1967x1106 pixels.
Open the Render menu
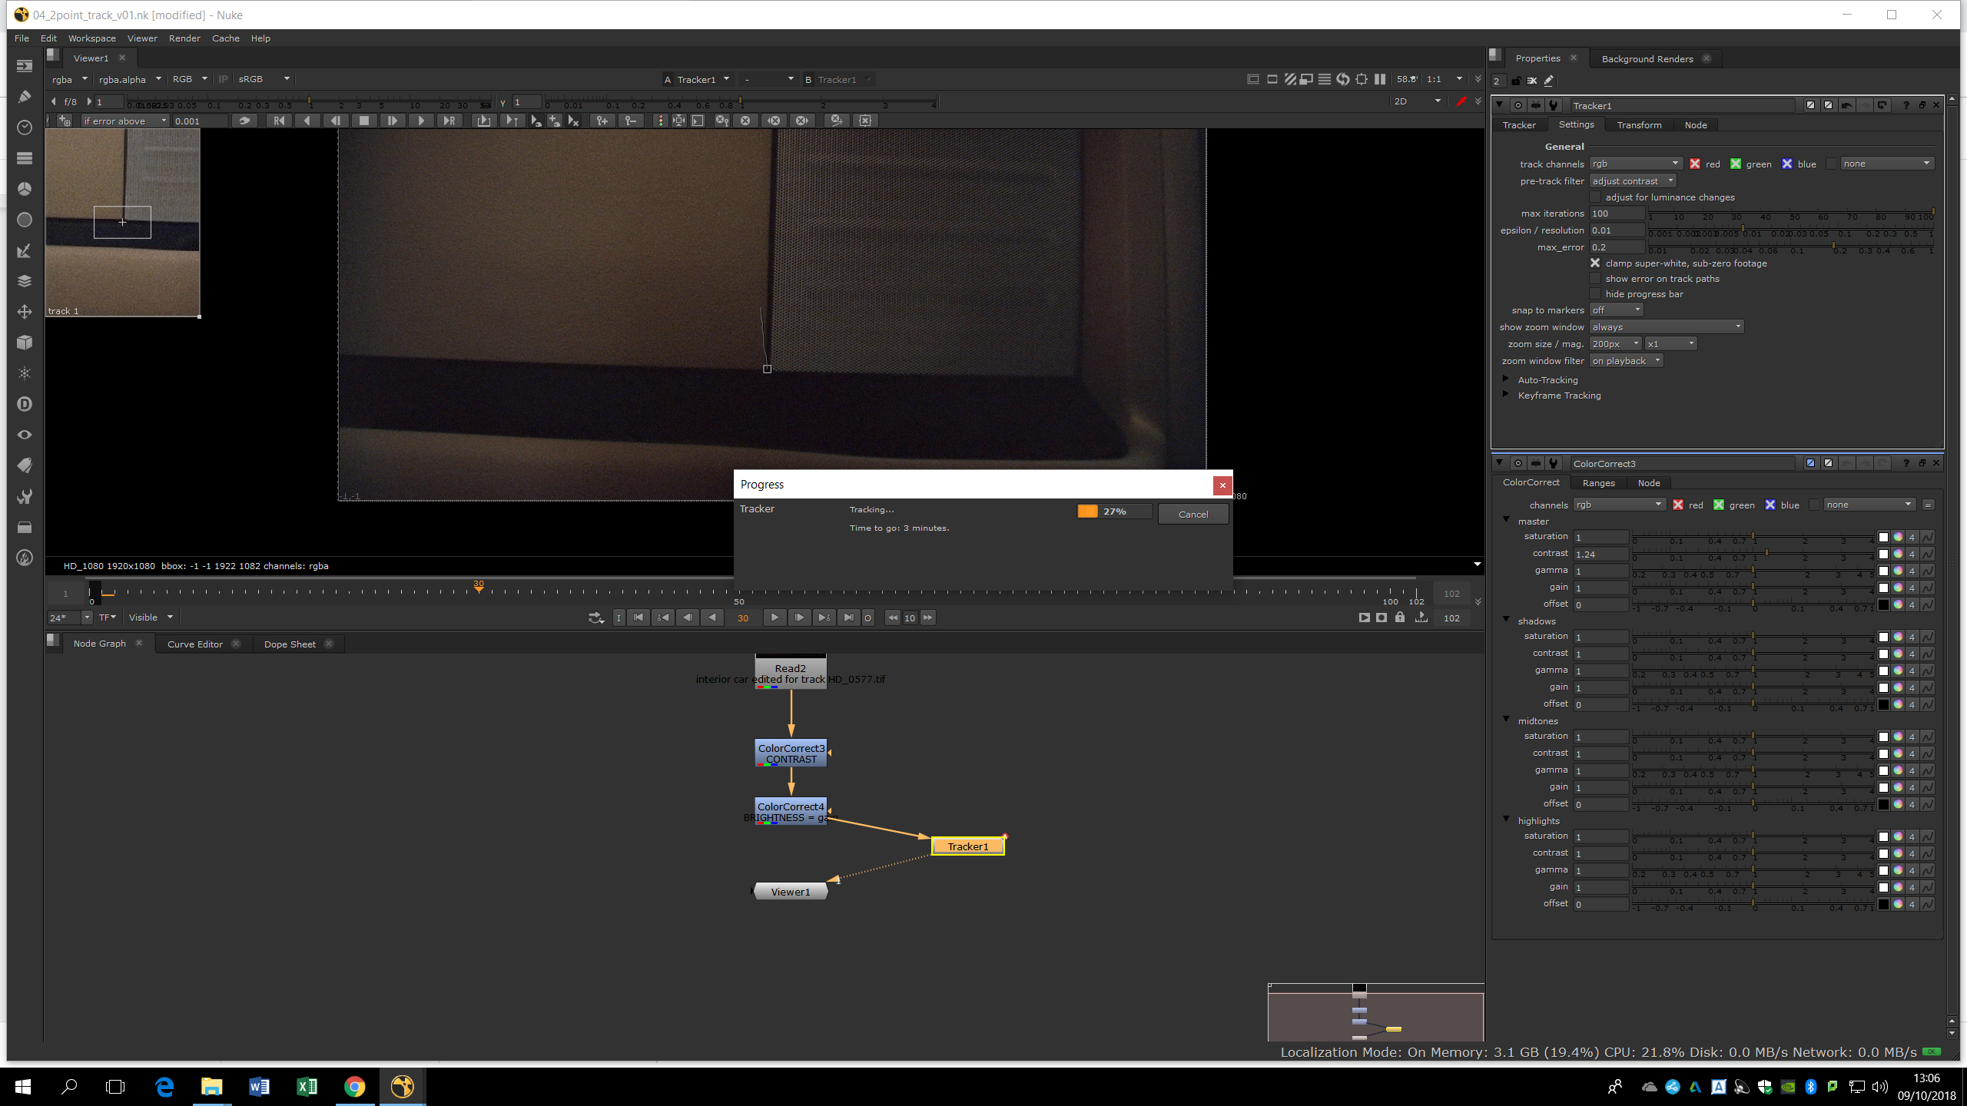coord(184,38)
